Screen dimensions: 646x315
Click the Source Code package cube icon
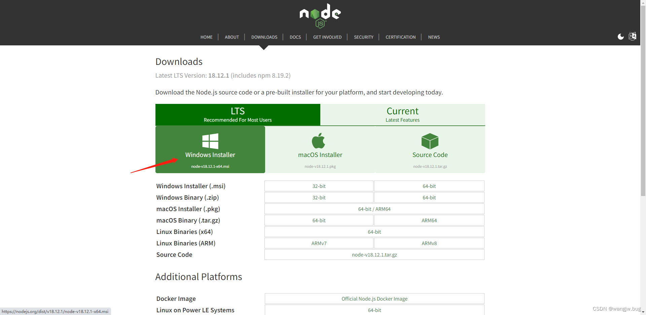(430, 141)
